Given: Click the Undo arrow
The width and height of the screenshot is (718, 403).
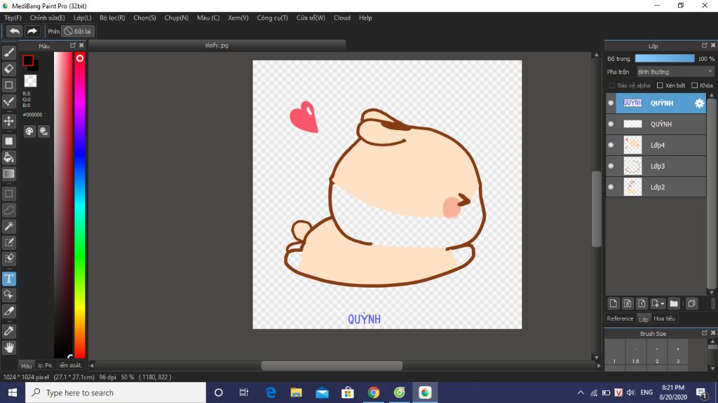Looking at the screenshot, I should 15,31.
